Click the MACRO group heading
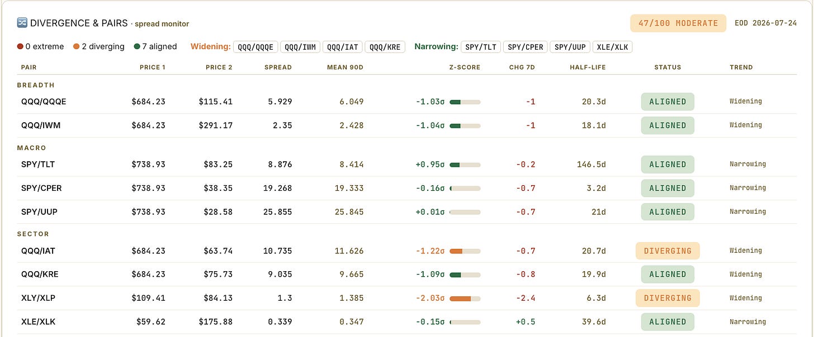Screen dimensions: 814x337 pos(31,148)
